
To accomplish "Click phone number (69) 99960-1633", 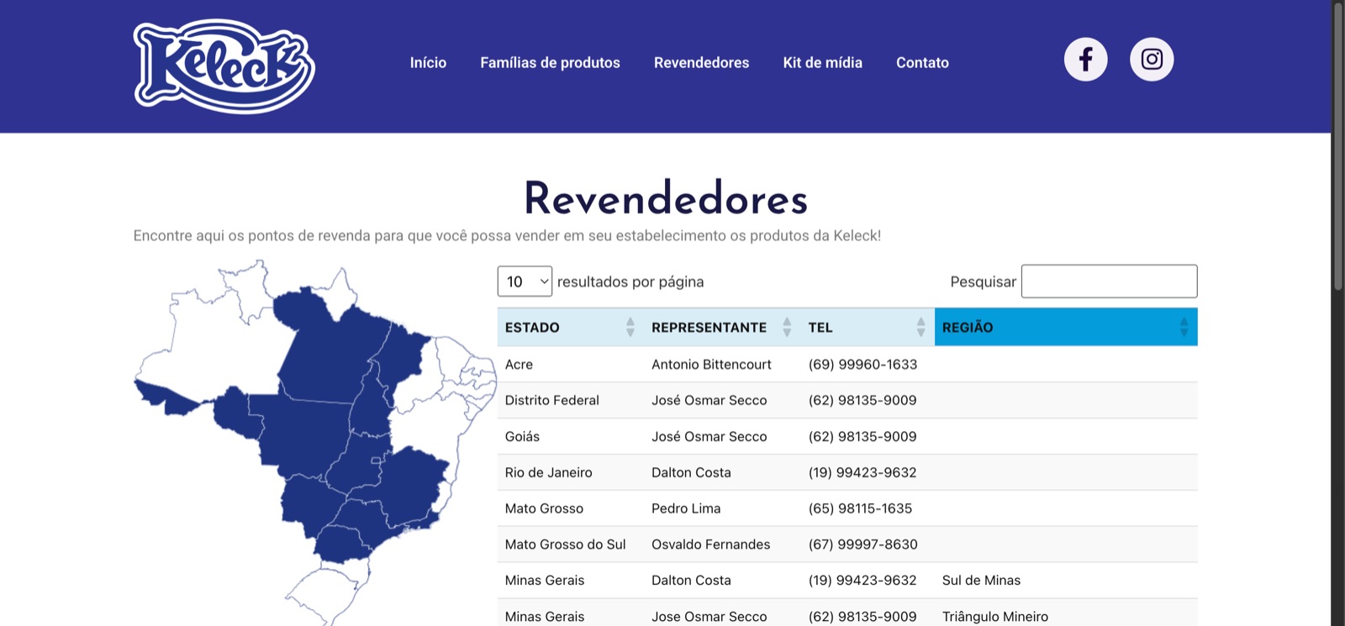I will click(x=862, y=365).
